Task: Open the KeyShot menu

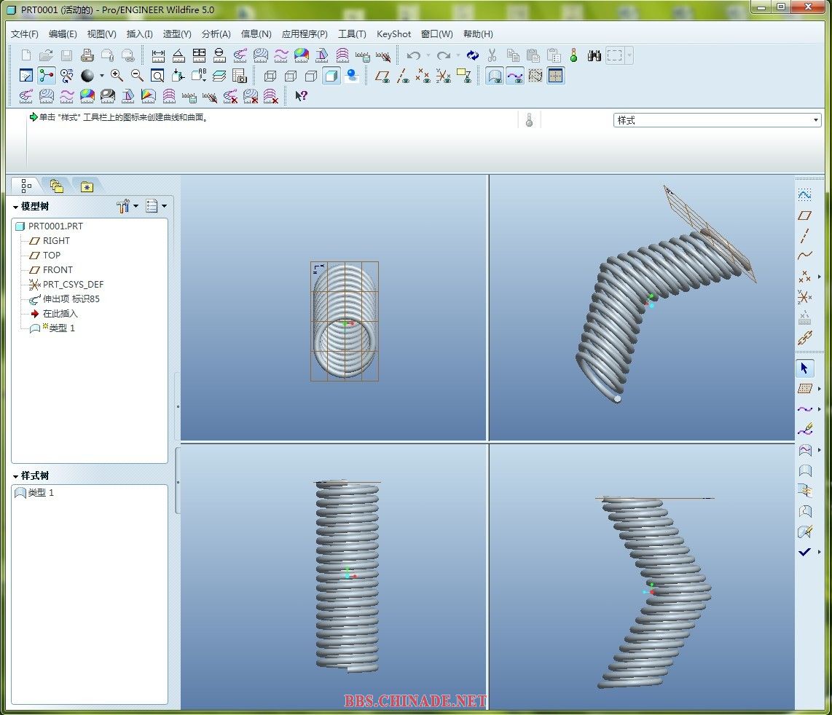Action: coord(393,34)
